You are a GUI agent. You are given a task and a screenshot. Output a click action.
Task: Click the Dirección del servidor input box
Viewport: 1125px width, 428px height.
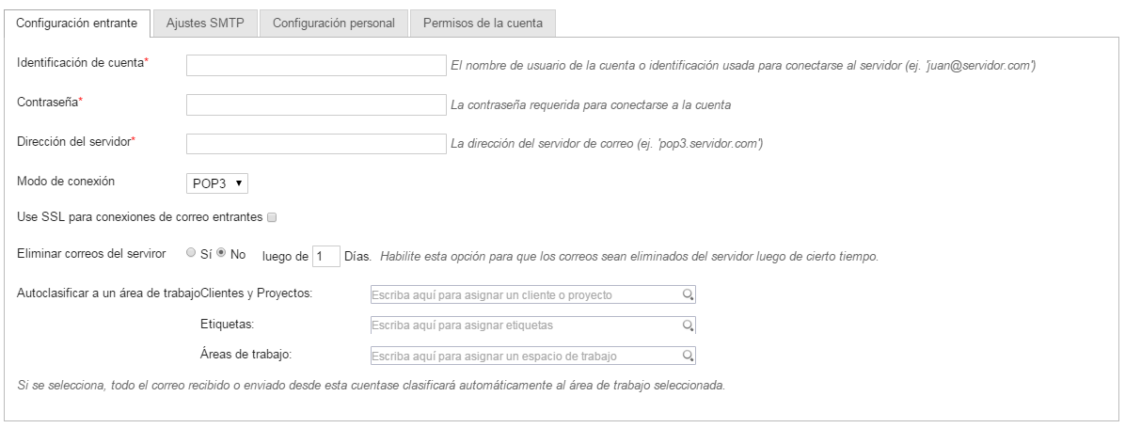pyautogui.click(x=315, y=144)
